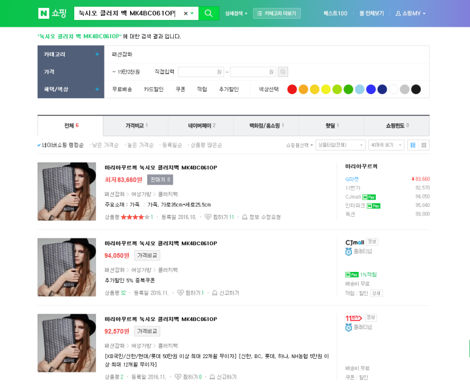
Task: Click the 찜하기 0 heart icon
Action: pos(178,377)
